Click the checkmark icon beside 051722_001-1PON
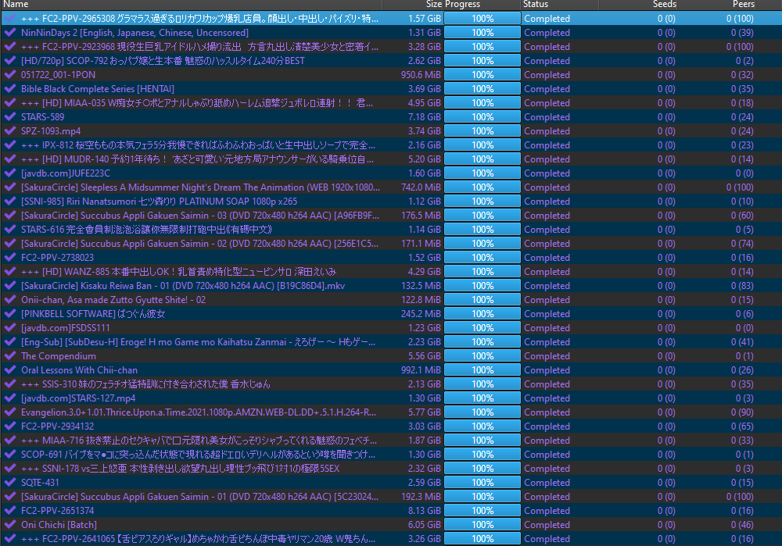This screenshot has width=782, height=546. (9, 74)
